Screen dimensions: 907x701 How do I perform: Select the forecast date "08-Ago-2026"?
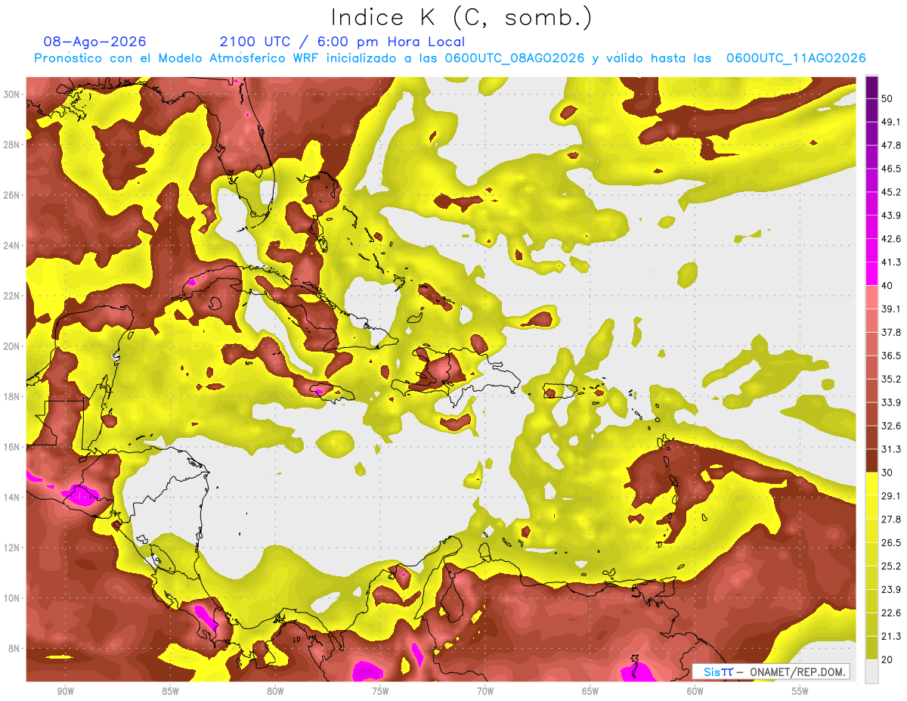click(x=95, y=42)
